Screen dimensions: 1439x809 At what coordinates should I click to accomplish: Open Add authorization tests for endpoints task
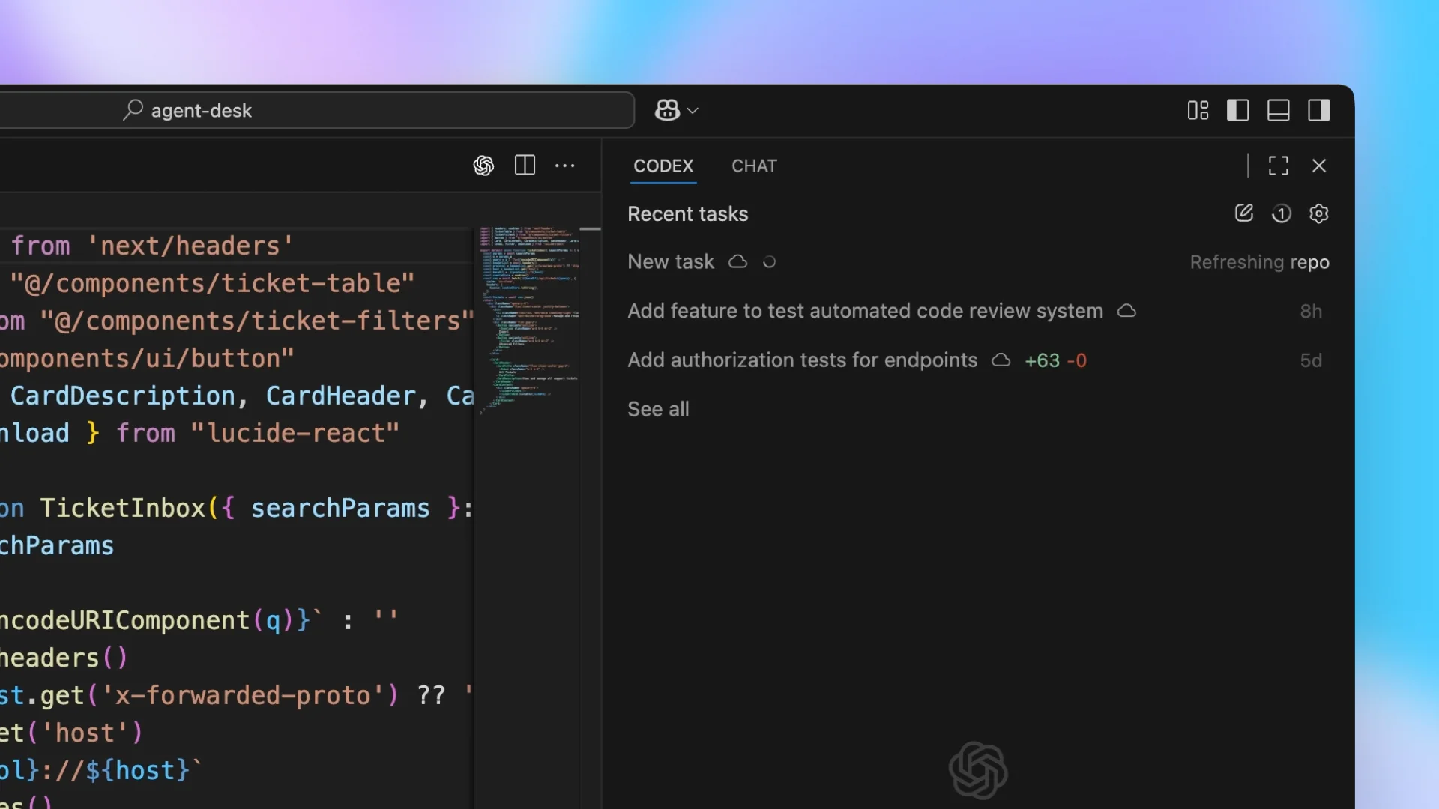(802, 360)
